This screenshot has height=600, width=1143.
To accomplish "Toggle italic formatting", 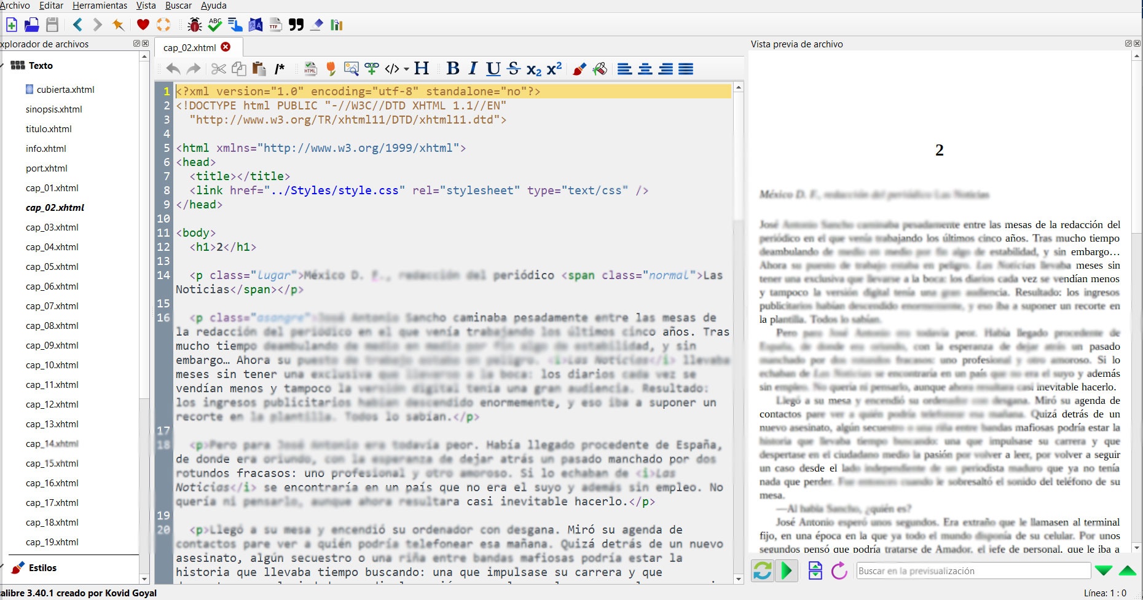I will click(473, 68).
